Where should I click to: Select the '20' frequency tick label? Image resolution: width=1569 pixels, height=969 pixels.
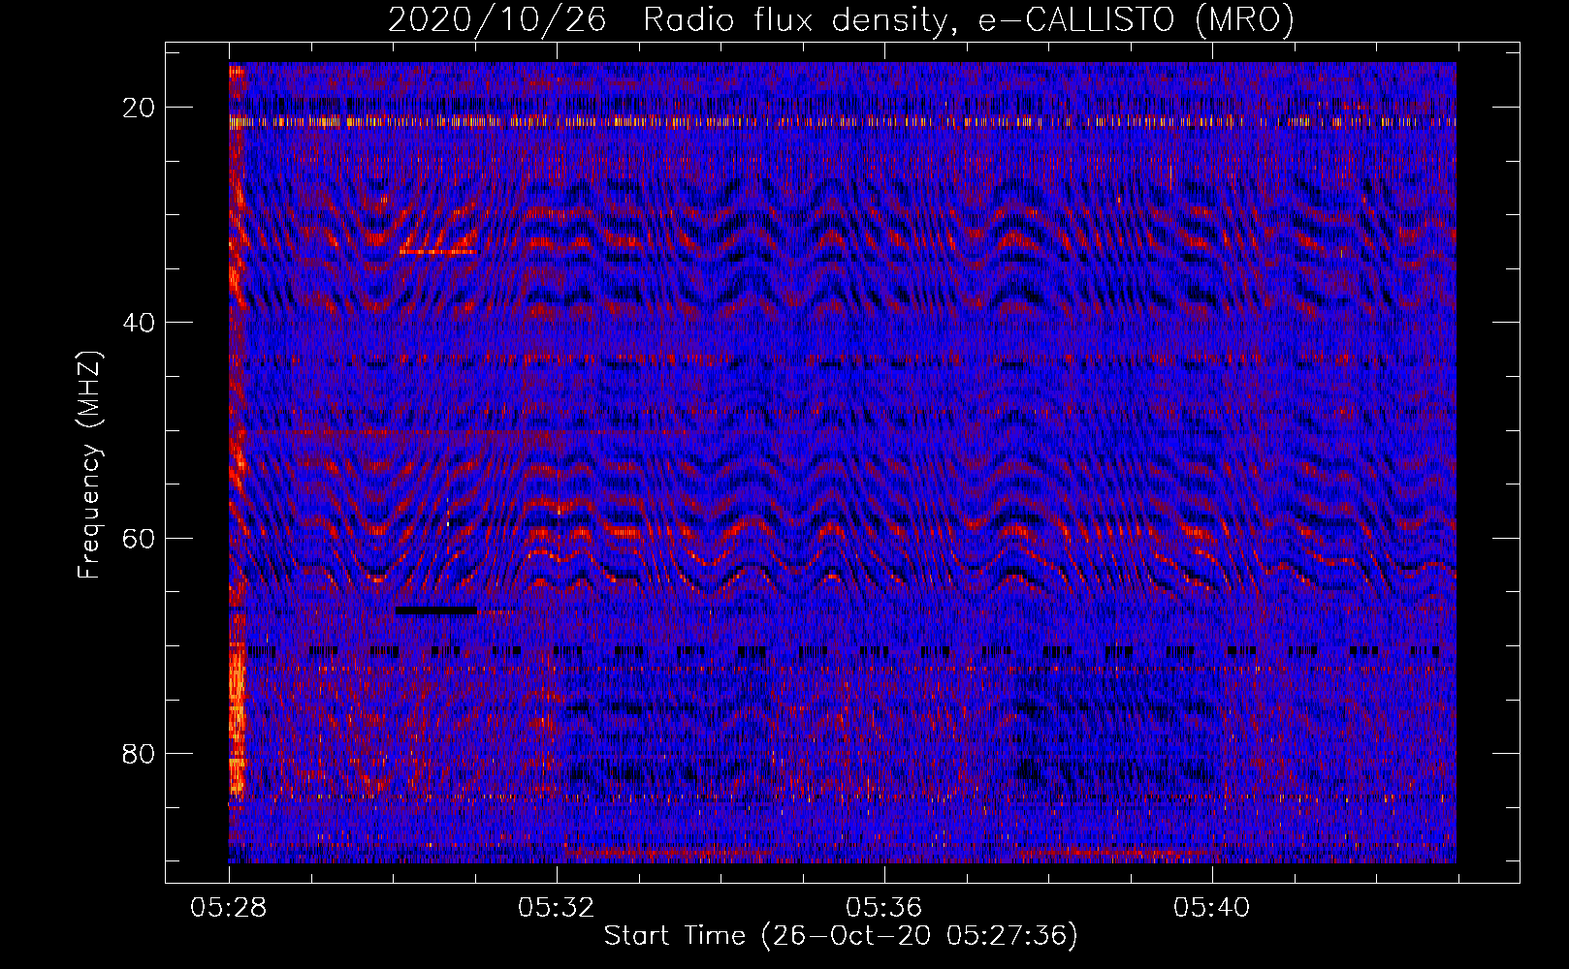coord(140,107)
